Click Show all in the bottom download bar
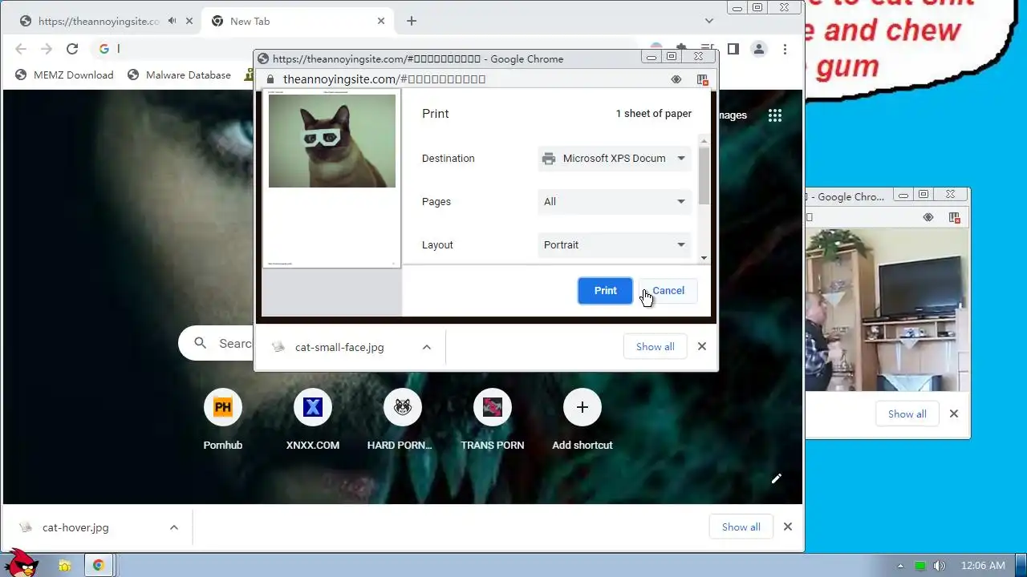Screen dimensions: 1027x577 741,527
